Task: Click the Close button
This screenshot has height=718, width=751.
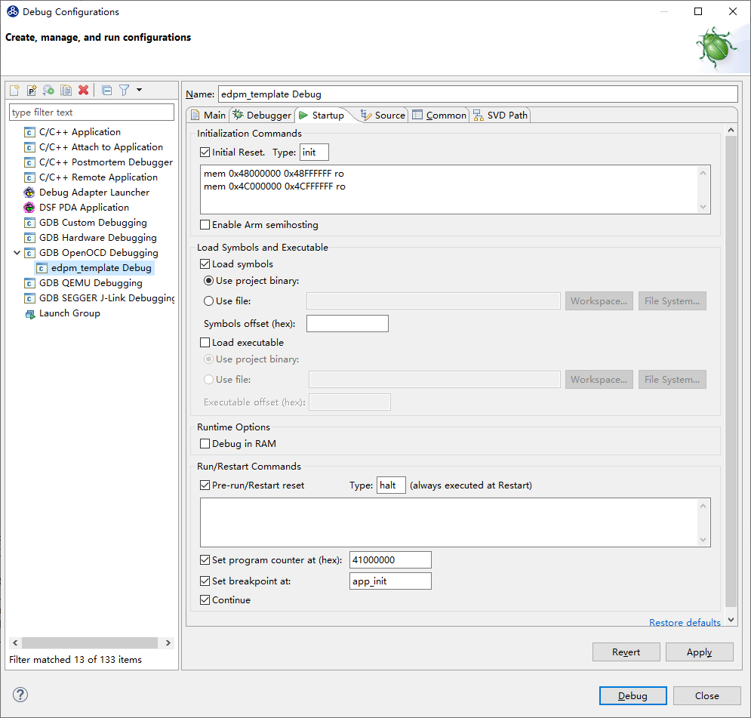Action: 707,695
